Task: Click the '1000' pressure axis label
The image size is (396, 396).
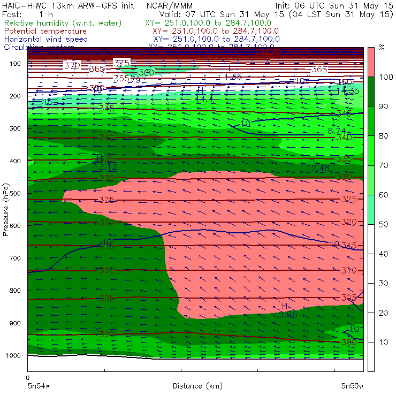Action: [13, 355]
